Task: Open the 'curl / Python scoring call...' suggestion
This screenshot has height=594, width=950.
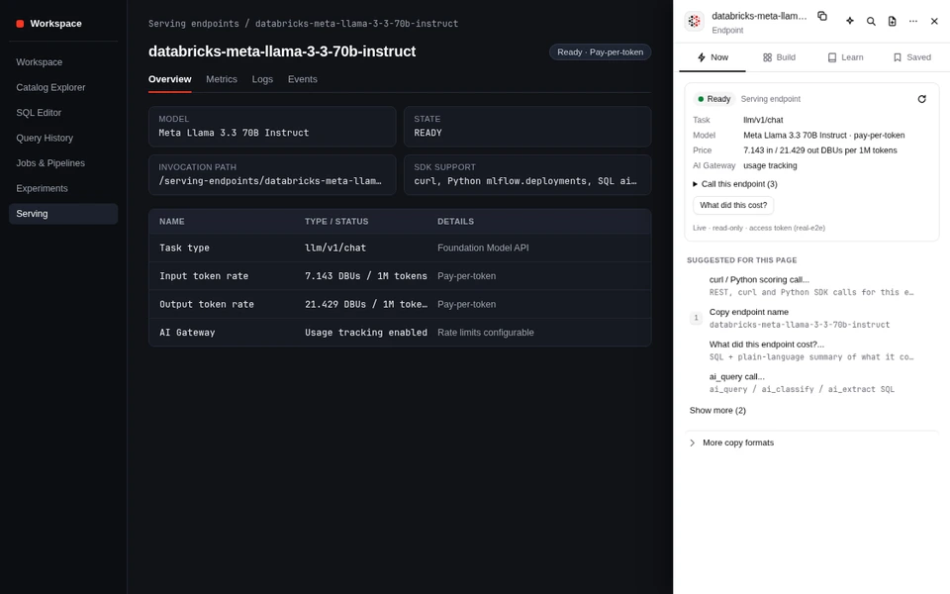Action: pos(811,285)
